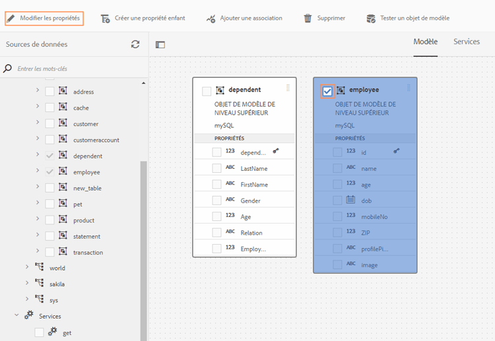Screen dimensions: 495x341
Task: Expand the employee tree node
Action: (x=38, y=171)
